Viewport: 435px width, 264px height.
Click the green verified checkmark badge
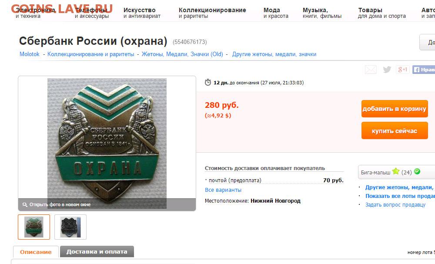(x=417, y=172)
